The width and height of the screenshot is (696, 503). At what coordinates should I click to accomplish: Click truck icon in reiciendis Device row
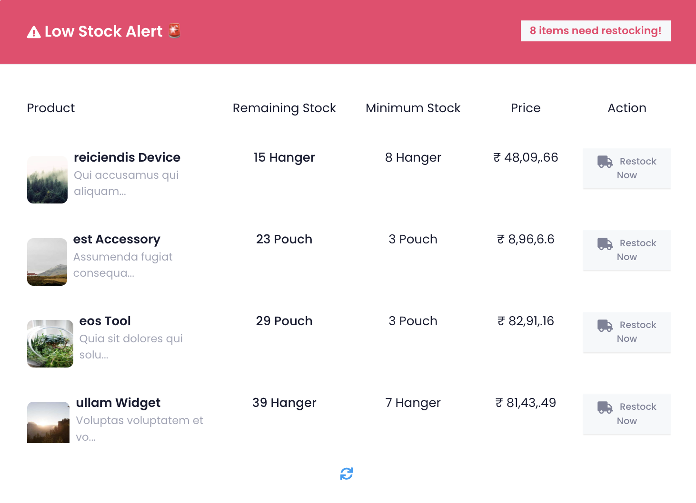pyautogui.click(x=605, y=162)
